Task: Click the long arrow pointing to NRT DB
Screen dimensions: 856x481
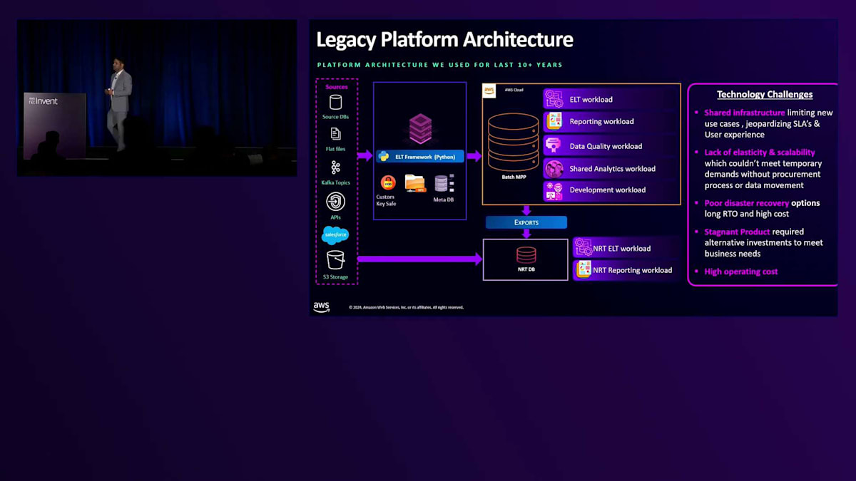Action: [x=420, y=259]
